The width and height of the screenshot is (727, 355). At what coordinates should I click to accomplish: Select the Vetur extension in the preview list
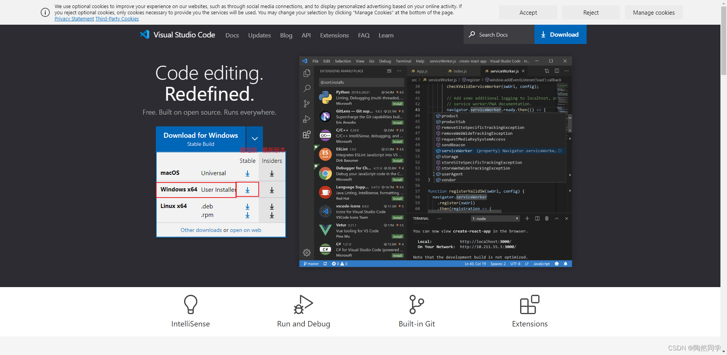361,231
